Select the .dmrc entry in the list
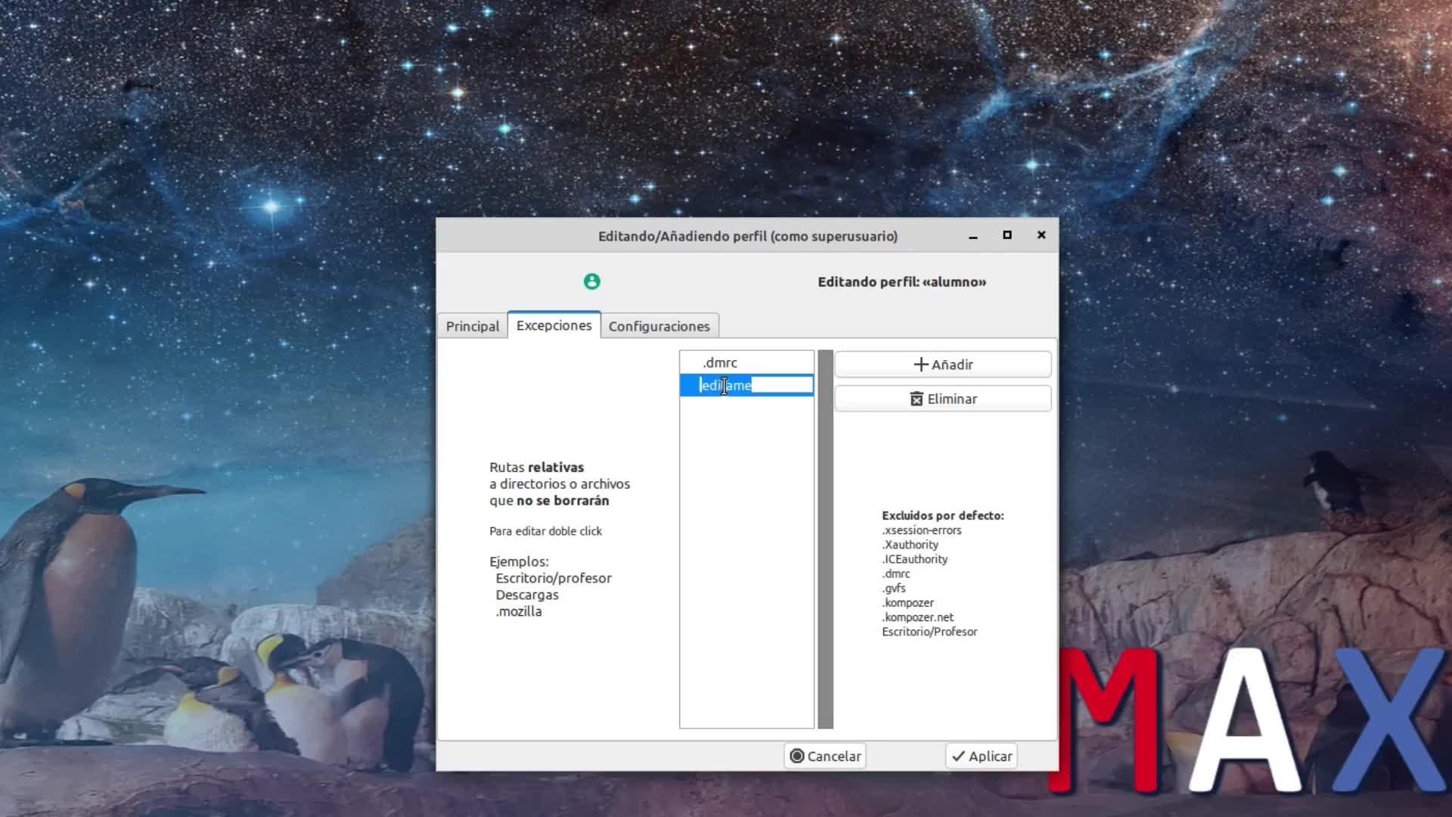The height and width of the screenshot is (817, 1452). pos(720,362)
